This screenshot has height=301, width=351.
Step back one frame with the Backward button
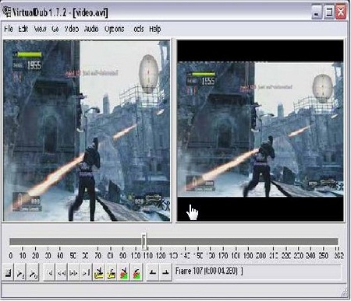[62, 273]
